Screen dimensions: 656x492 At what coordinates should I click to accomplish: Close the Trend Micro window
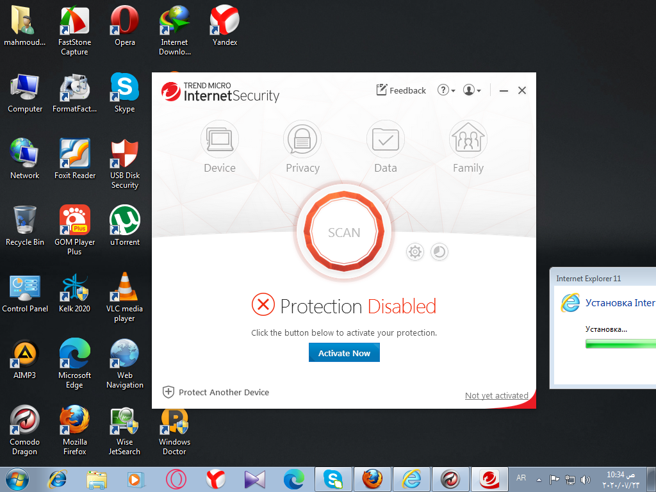tap(522, 90)
